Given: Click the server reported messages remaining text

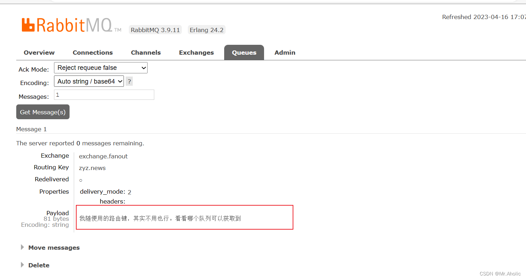Looking at the screenshot, I should coord(80,143).
